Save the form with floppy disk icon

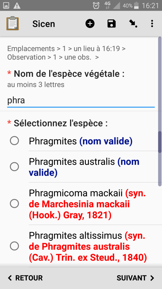point(111,24)
